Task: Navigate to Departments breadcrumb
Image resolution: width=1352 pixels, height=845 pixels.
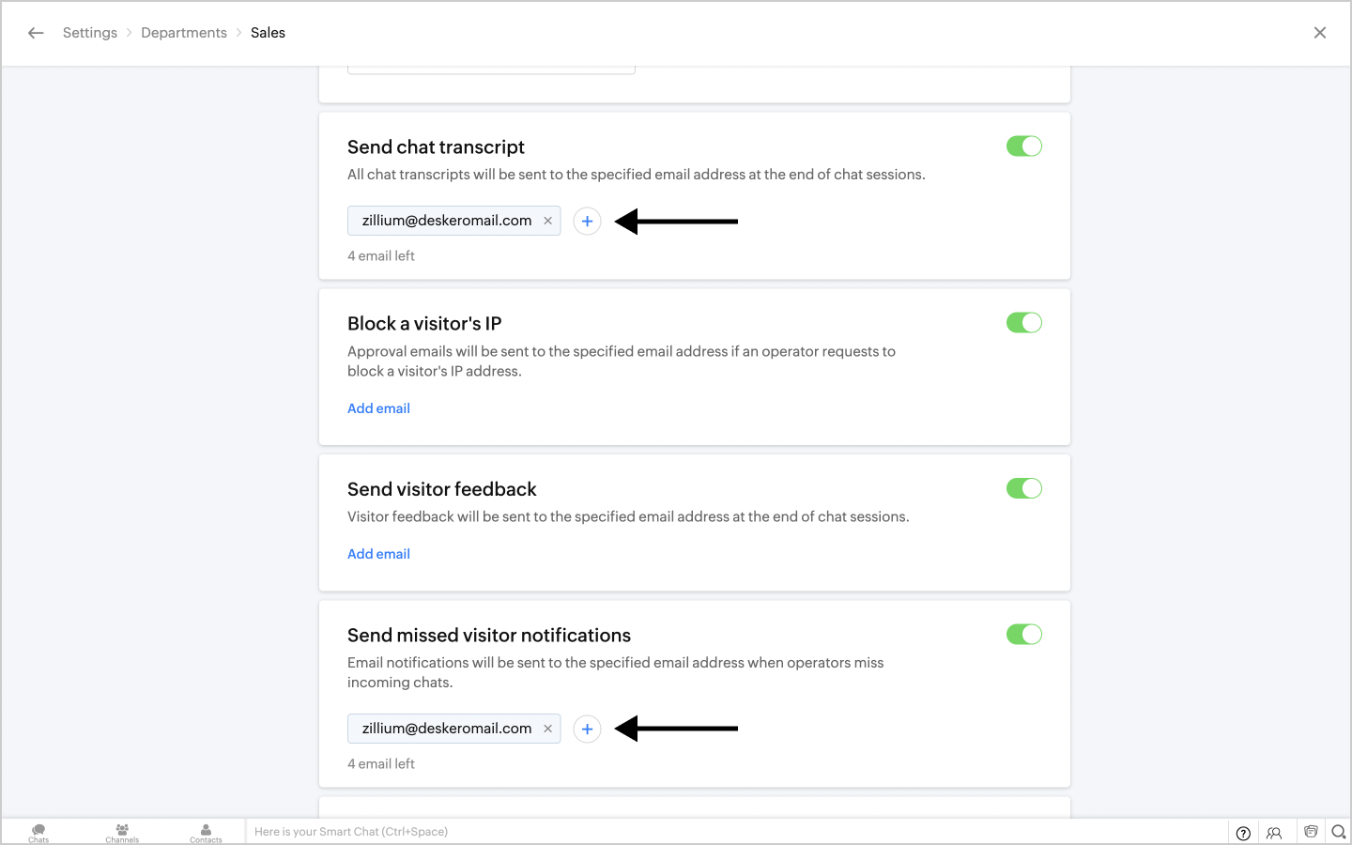Action: pyautogui.click(x=184, y=33)
